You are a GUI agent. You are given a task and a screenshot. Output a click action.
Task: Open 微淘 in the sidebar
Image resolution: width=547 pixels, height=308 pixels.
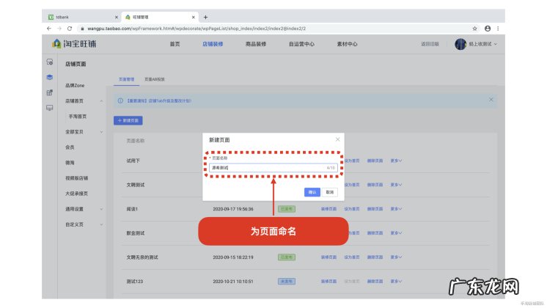point(70,163)
